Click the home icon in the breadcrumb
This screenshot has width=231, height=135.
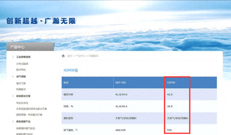click(x=63, y=56)
